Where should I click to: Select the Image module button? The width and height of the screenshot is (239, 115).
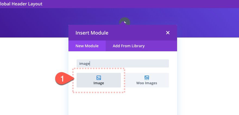tap(99, 80)
